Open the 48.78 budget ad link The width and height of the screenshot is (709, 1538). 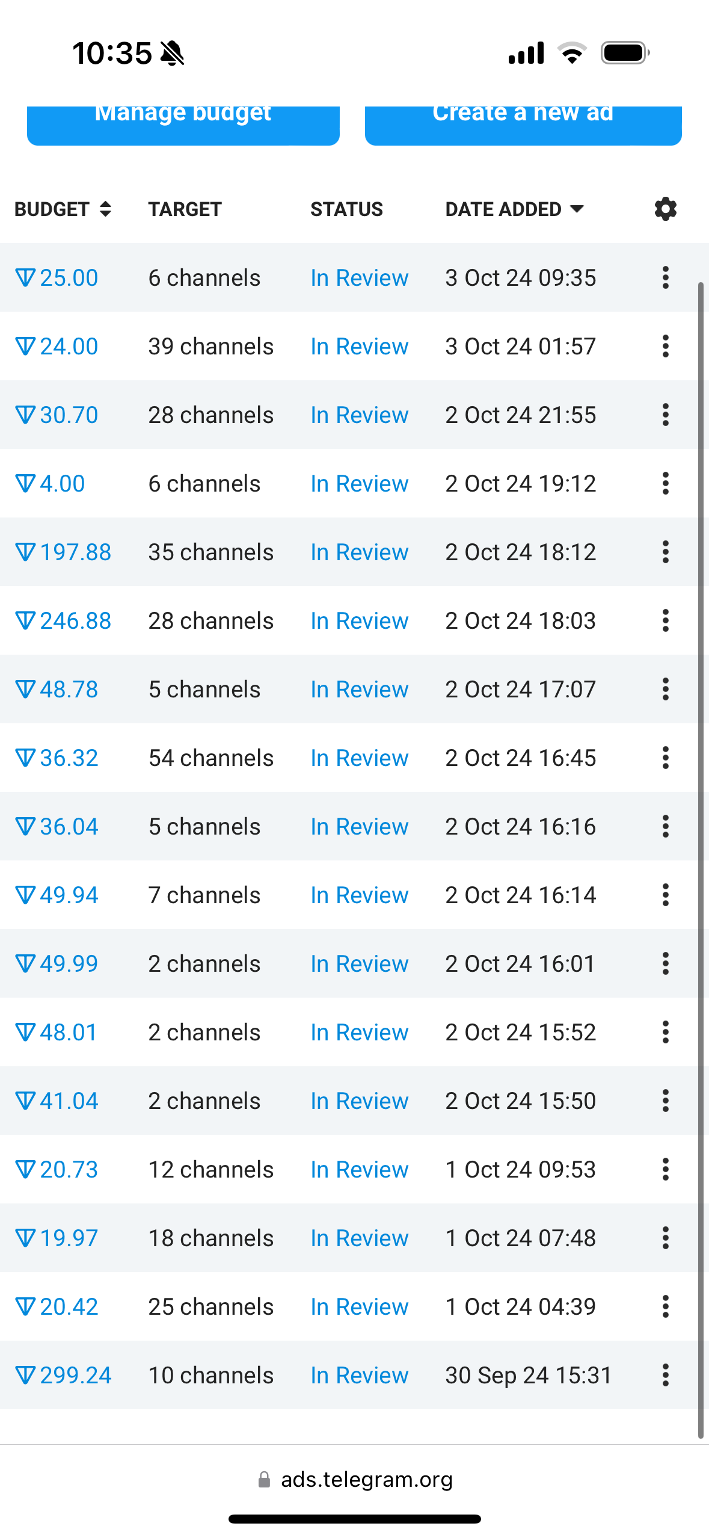point(57,689)
